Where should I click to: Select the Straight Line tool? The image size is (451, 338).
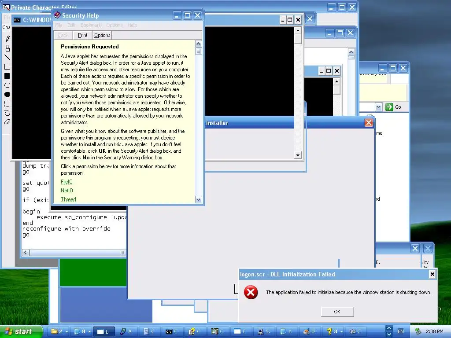(x=7, y=58)
